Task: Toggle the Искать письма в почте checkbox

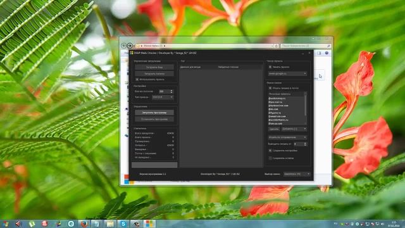Action: coord(270,88)
